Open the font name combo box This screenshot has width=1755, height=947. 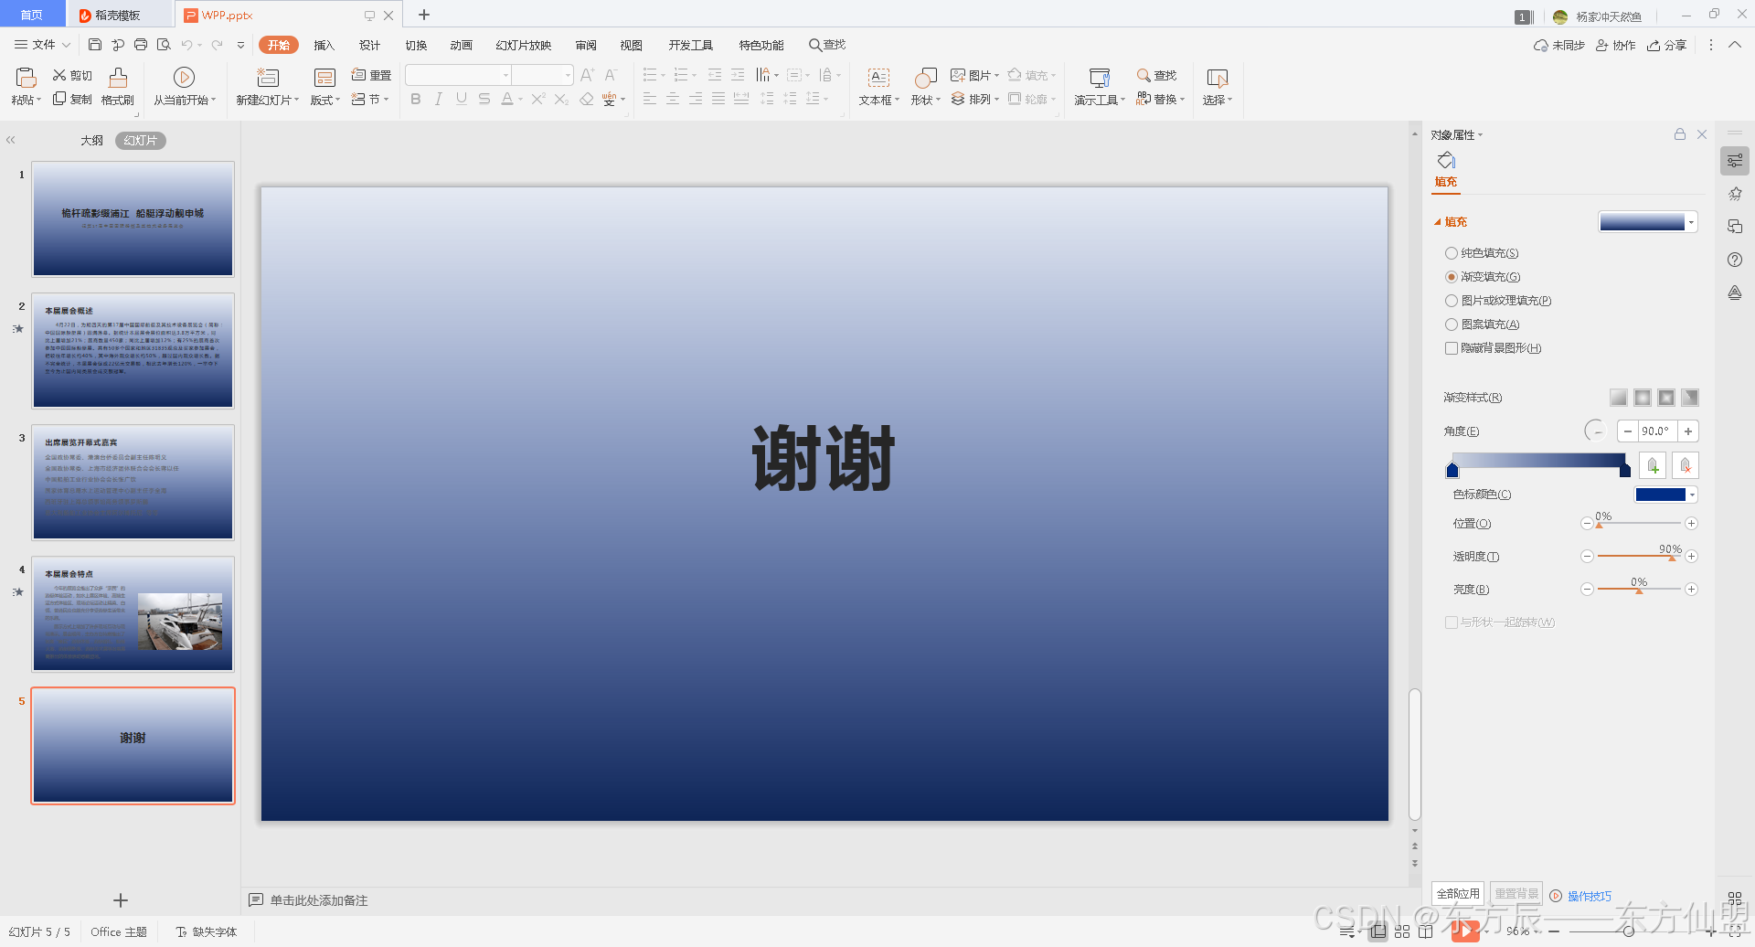click(458, 75)
